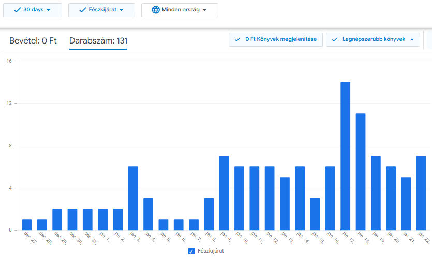The width and height of the screenshot is (432, 258).
Task: Select the Darabszám: 131 tab
Action: [98, 40]
